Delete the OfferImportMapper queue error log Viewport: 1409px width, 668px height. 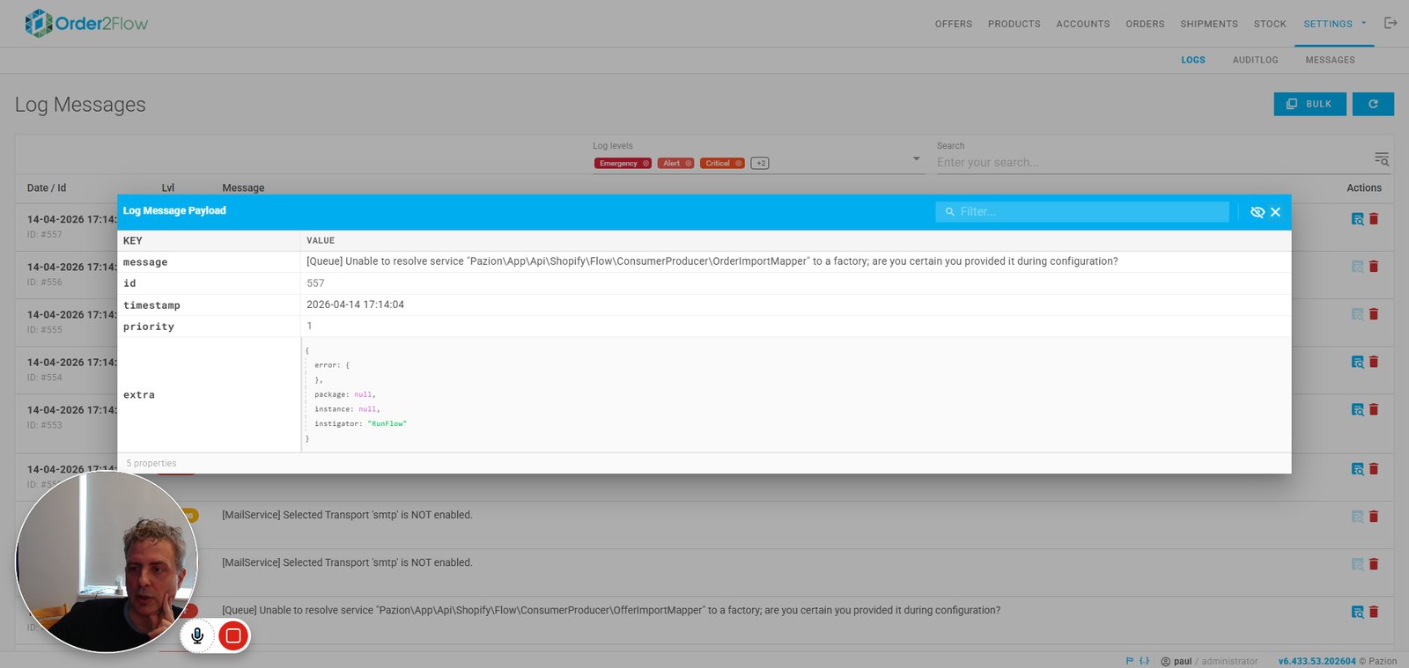click(x=1374, y=612)
